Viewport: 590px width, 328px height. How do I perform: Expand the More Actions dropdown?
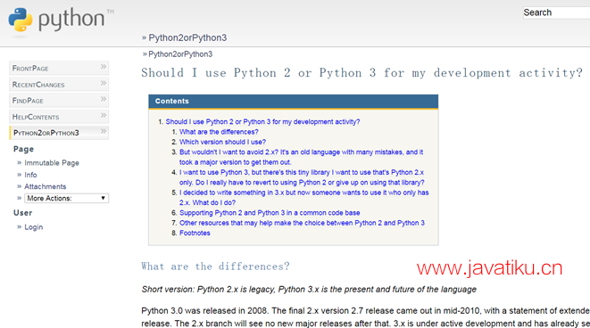pyautogui.click(x=67, y=198)
